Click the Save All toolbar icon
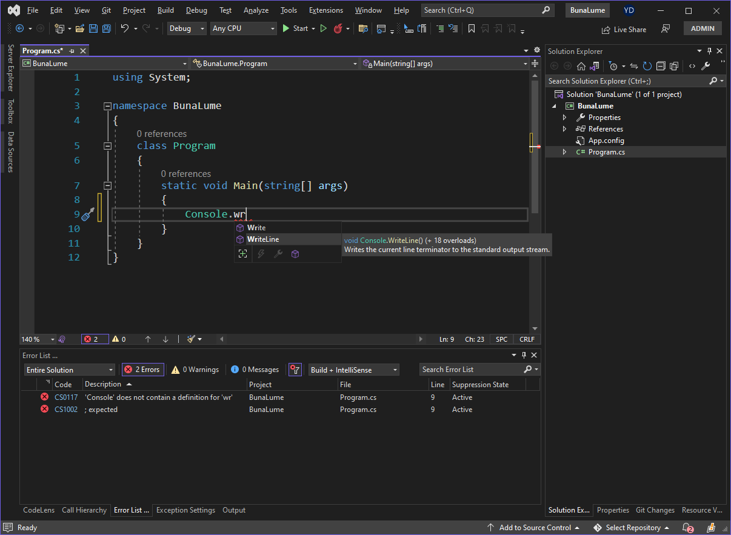The height and width of the screenshot is (535, 731). tap(107, 28)
